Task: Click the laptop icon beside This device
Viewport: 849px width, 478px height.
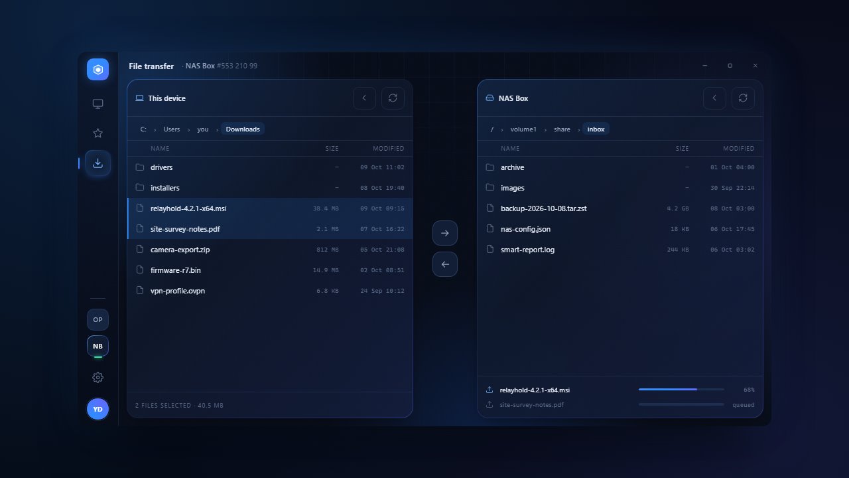Action: 139,98
